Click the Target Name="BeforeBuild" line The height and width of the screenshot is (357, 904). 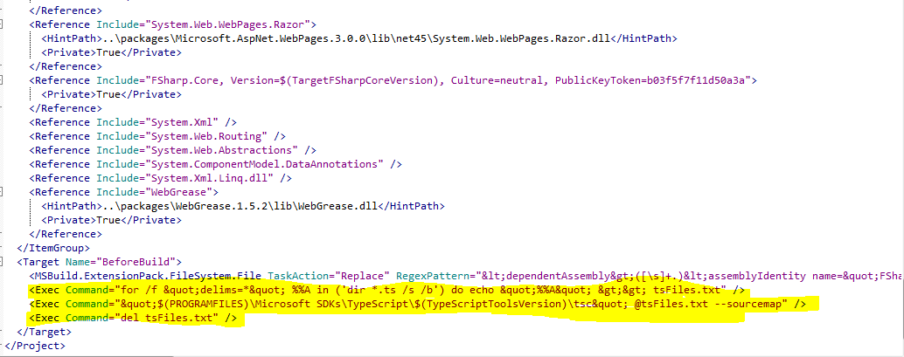(x=100, y=262)
